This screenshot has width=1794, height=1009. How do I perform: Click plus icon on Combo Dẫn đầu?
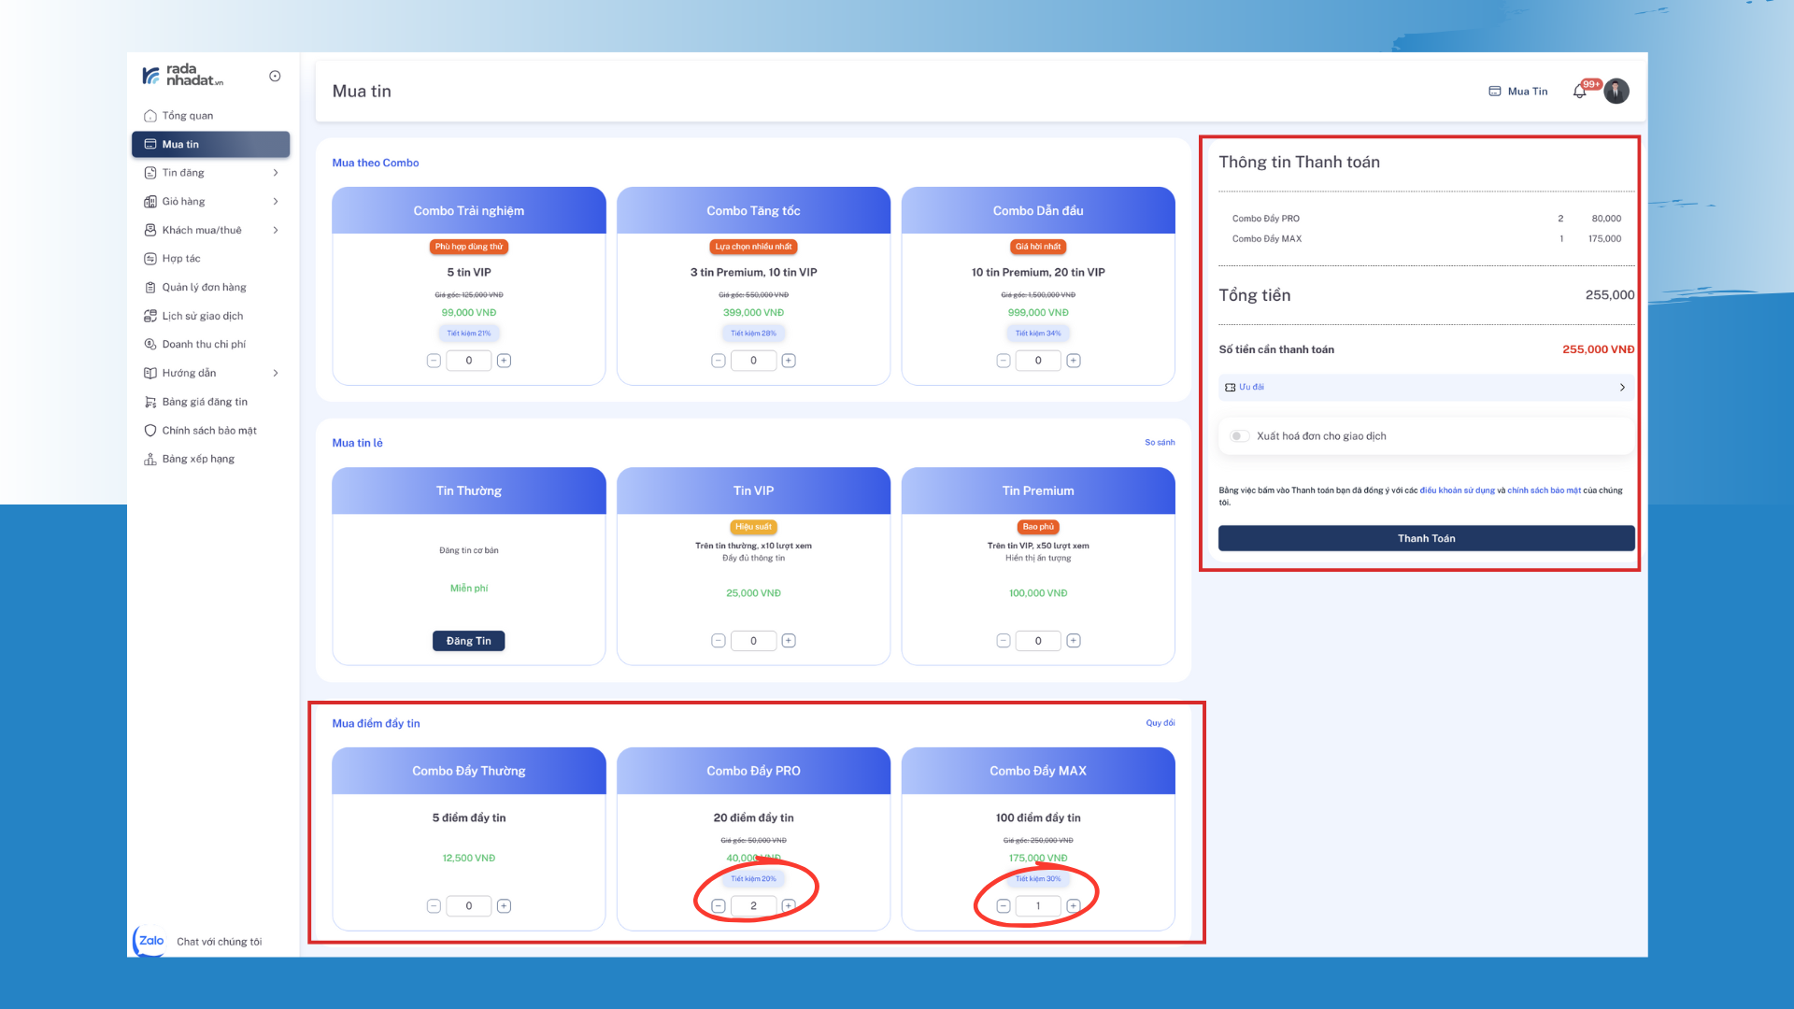click(1074, 361)
